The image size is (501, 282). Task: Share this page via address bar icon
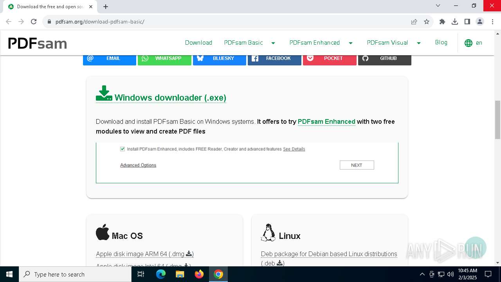pyautogui.click(x=414, y=22)
